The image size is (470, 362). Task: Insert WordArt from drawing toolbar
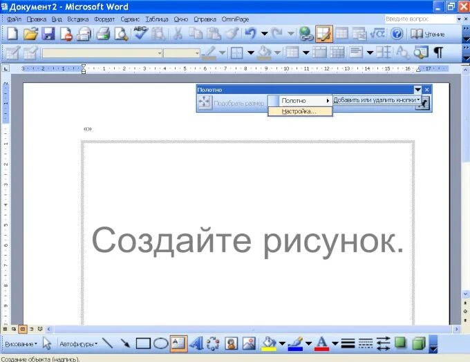click(x=196, y=343)
